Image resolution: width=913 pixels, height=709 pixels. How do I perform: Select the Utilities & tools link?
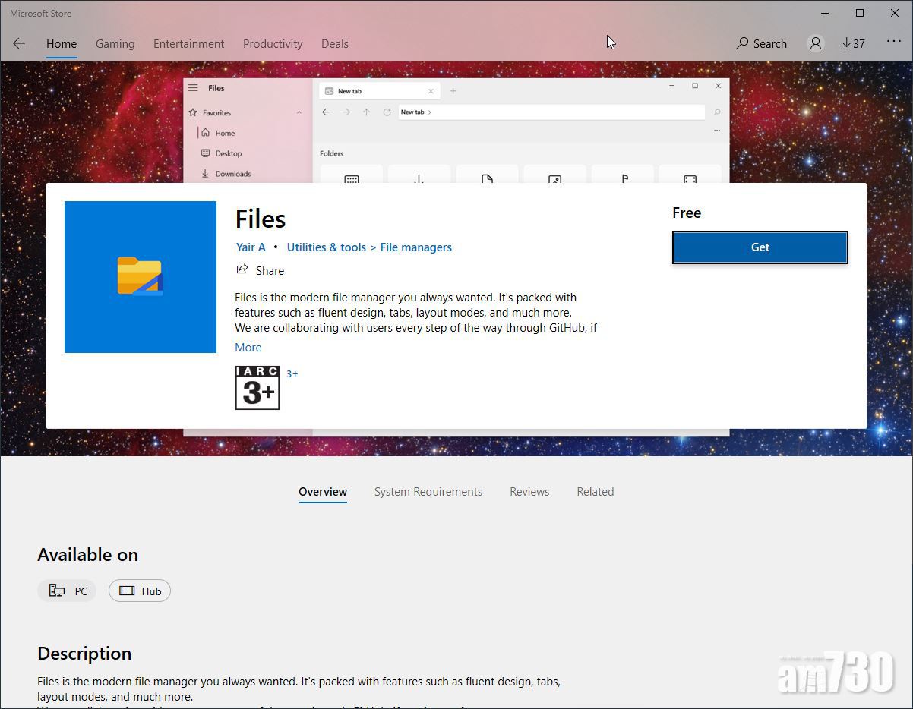coord(326,247)
